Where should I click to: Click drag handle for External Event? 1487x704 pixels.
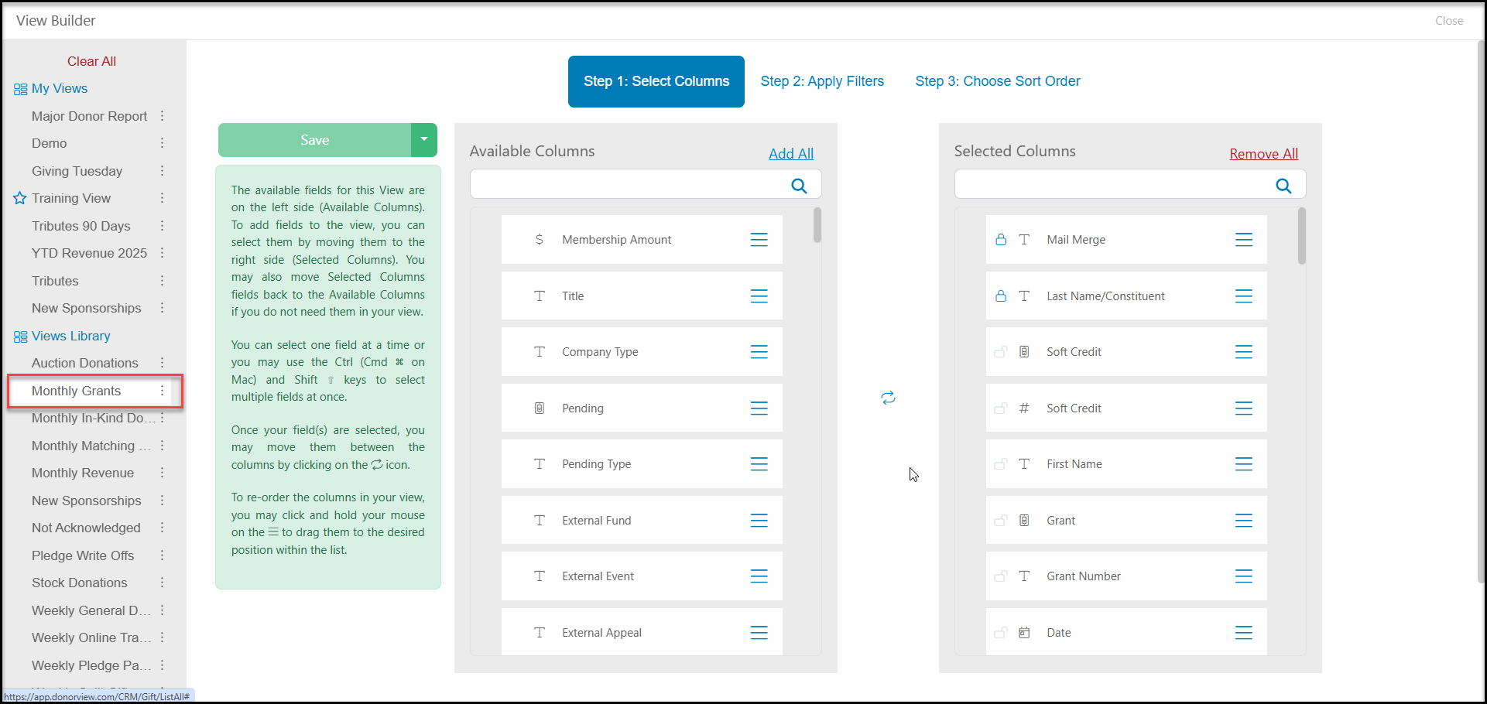[759, 576]
